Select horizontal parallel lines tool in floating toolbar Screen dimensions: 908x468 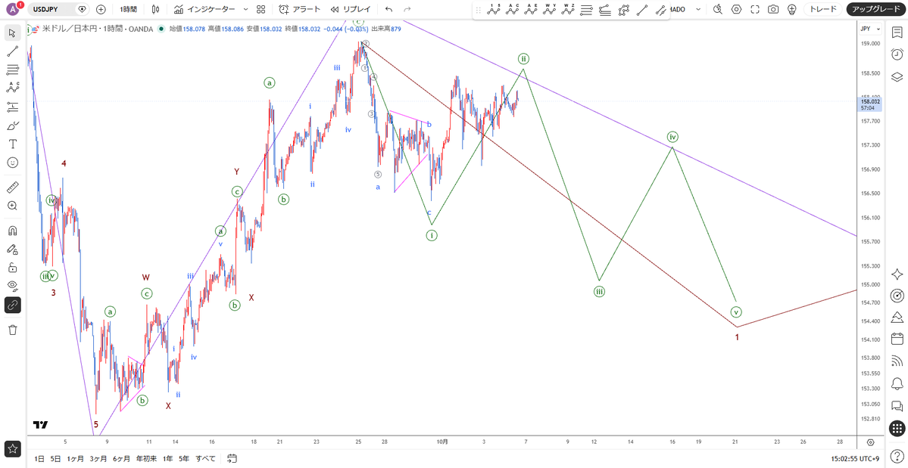coord(587,9)
